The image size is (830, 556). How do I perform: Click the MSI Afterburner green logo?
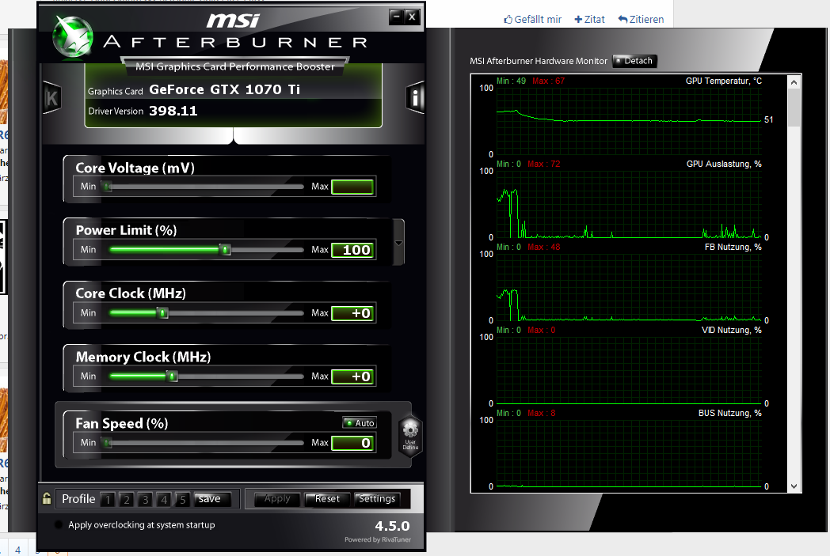73,36
